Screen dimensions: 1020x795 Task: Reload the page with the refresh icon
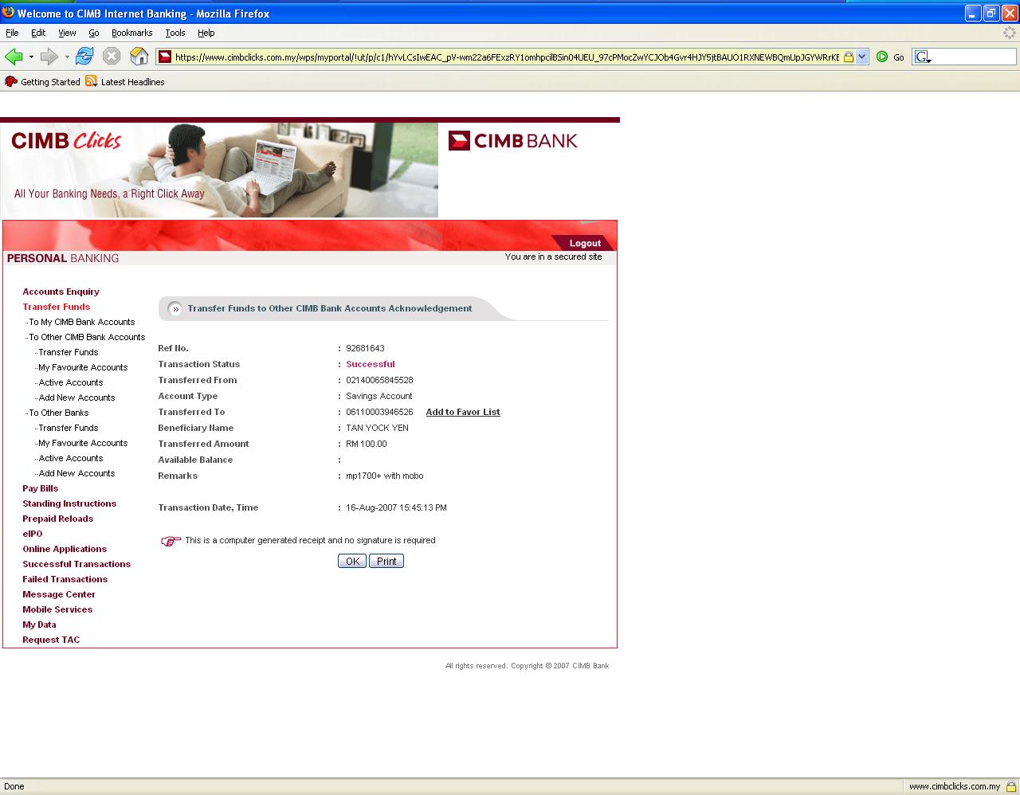pos(84,57)
